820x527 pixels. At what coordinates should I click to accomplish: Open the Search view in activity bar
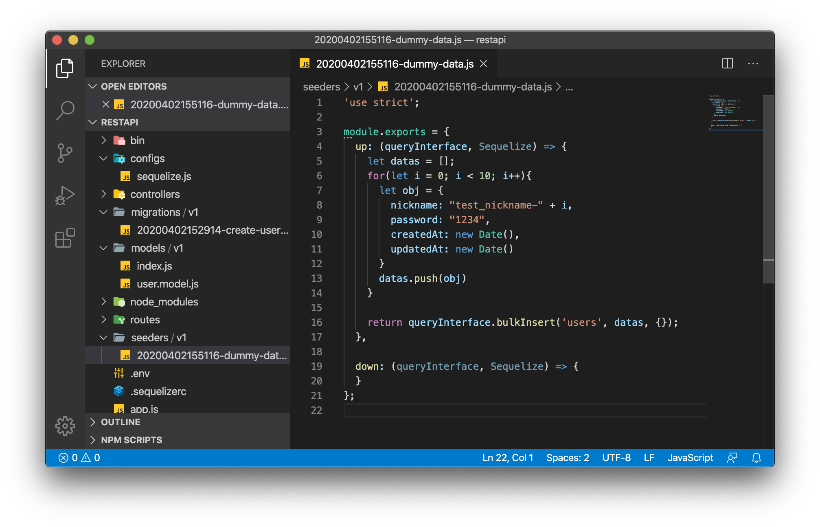coord(65,110)
